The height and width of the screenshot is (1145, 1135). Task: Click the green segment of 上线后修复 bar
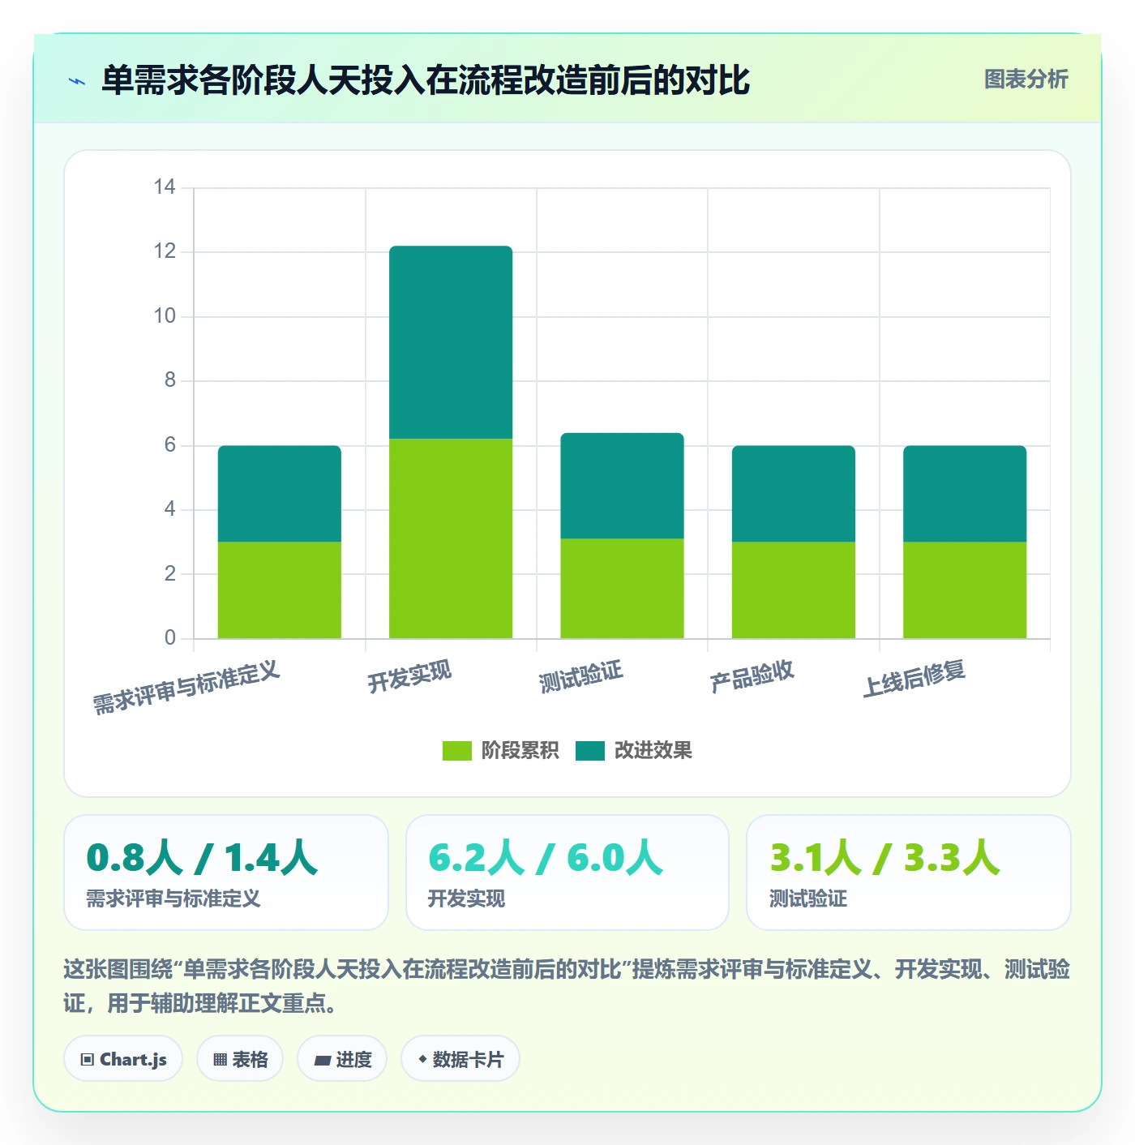[x=965, y=590]
